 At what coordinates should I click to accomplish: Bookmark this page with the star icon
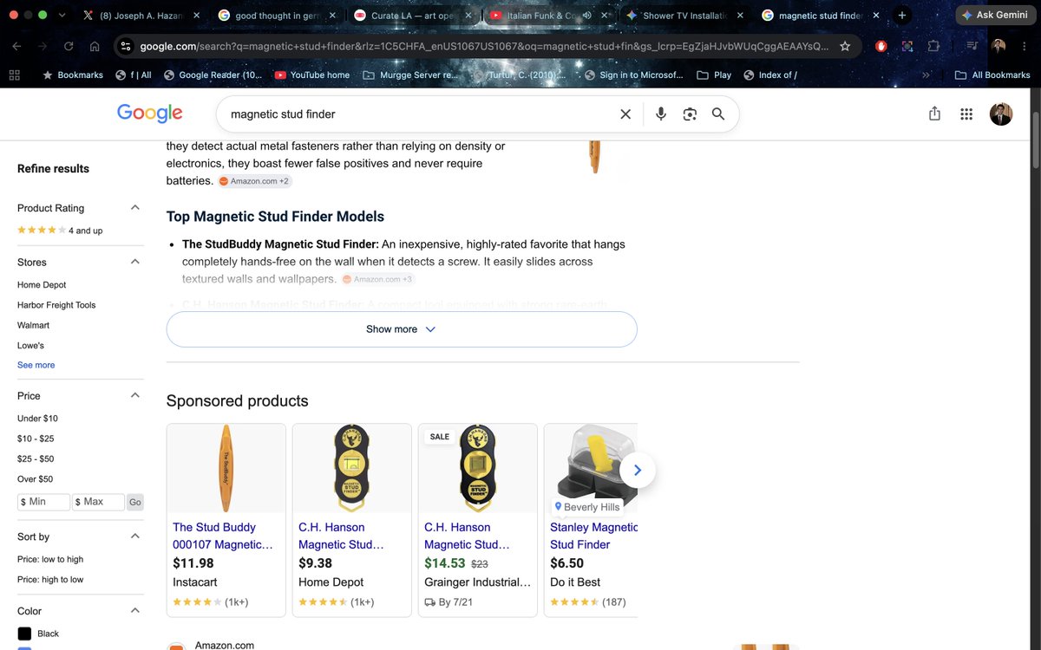(845, 47)
